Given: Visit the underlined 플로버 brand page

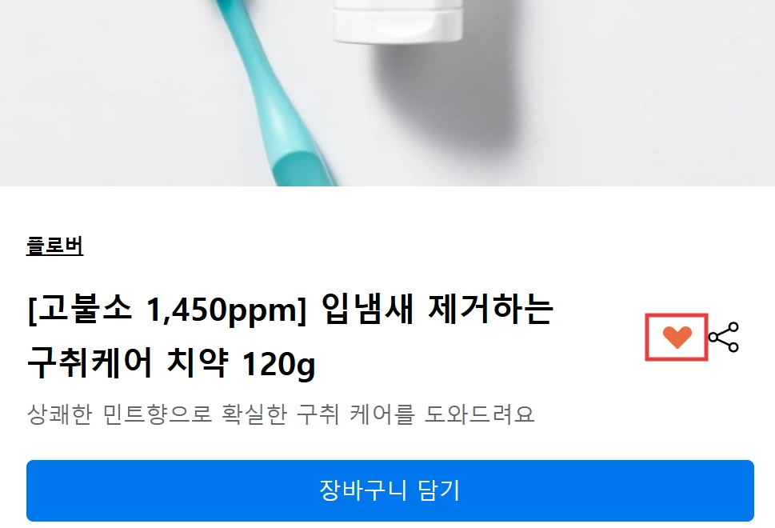Looking at the screenshot, I should click(55, 246).
